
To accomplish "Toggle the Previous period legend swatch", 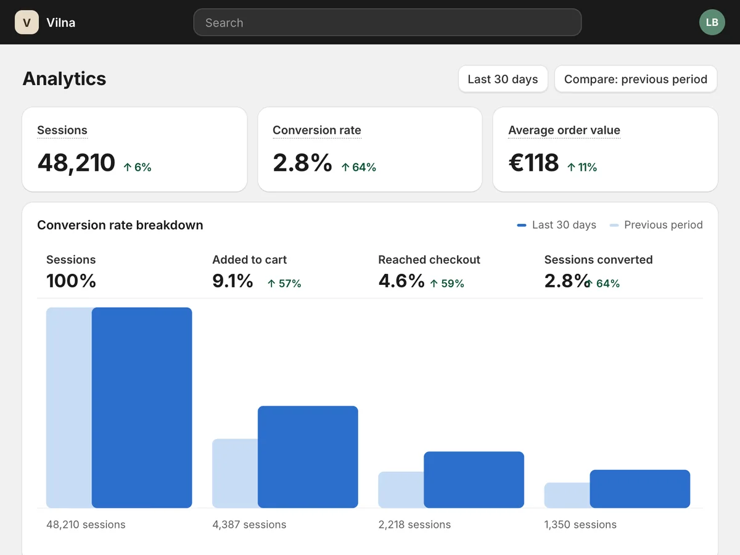I will tap(614, 225).
